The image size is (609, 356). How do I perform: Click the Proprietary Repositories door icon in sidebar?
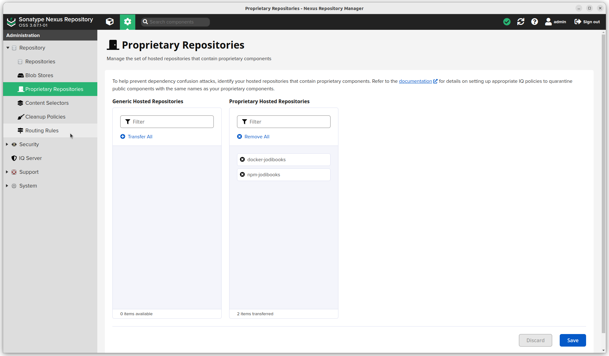[x=21, y=89]
